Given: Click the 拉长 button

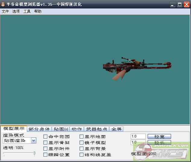Looking at the screenshot, I should point(159,142).
